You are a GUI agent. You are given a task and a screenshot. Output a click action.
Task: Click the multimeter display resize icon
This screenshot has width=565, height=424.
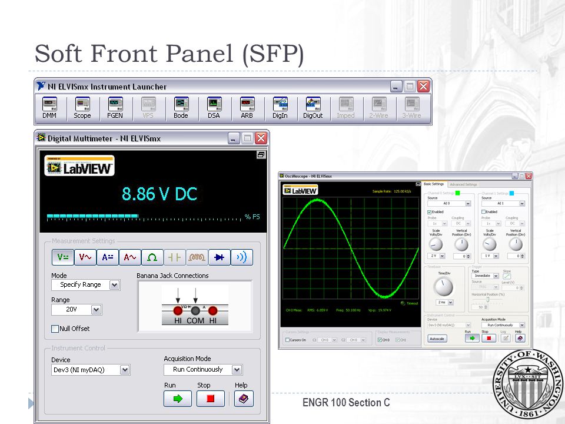[261, 155]
